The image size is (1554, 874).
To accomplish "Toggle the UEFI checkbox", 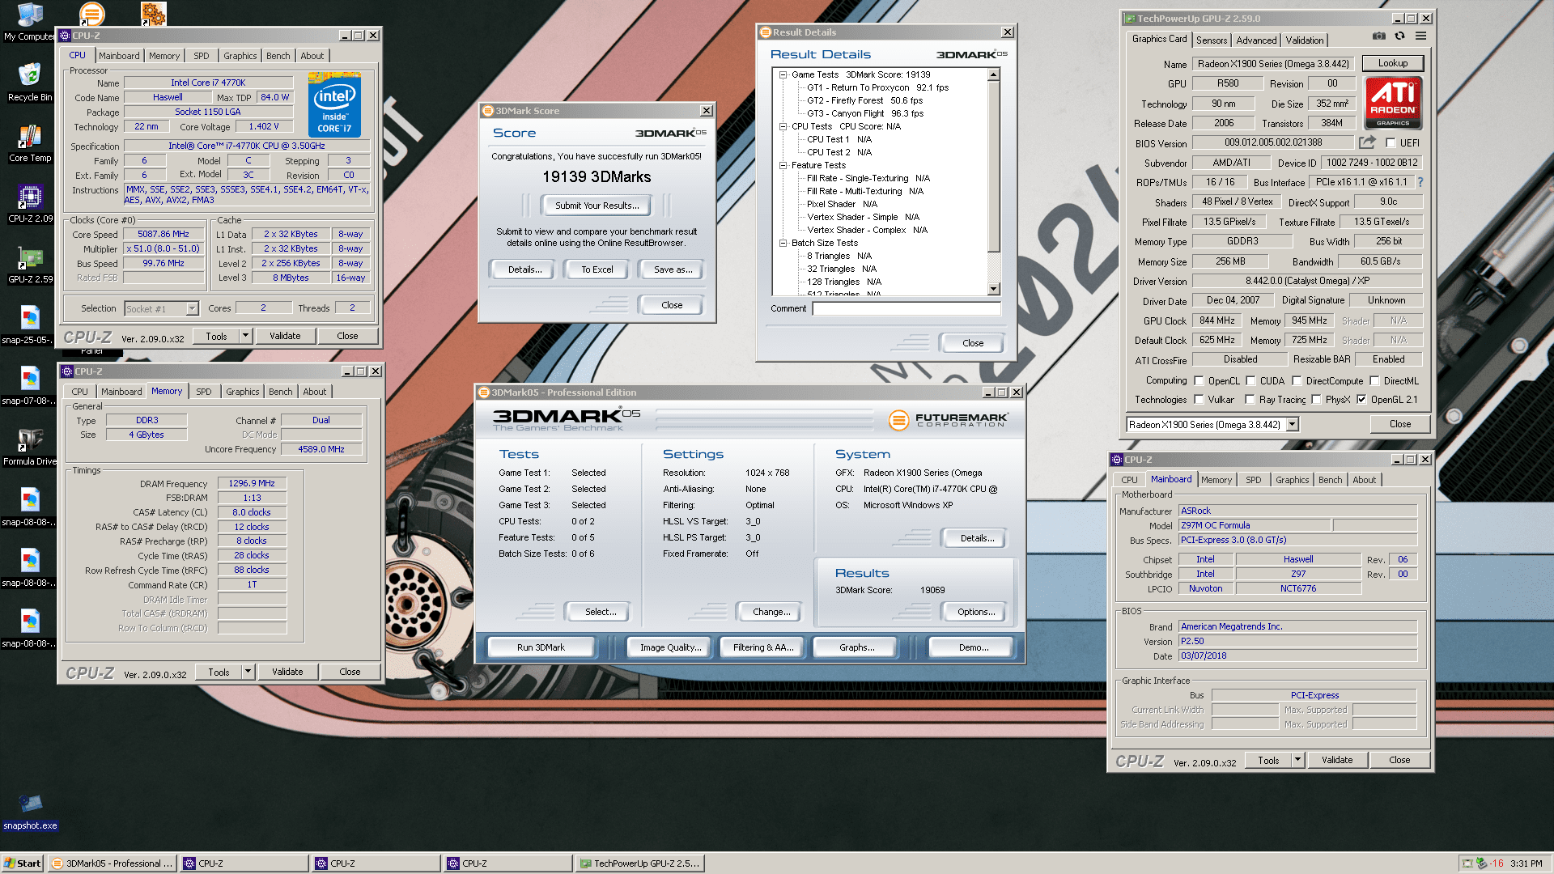I will [x=1391, y=143].
